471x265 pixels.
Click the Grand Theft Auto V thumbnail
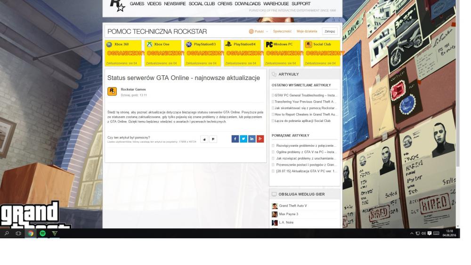275,206
